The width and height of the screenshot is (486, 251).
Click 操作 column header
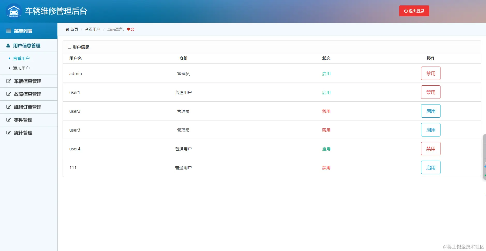(x=431, y=58)
